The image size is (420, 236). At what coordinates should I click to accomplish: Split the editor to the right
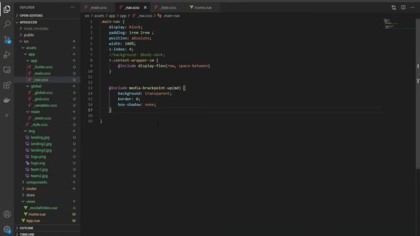tap(403, 7)
